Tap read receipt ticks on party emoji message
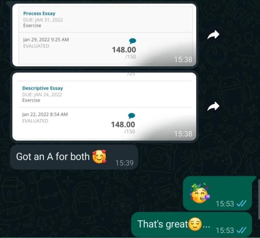Viewport: 260px width, 238px height. coord(241,203)
